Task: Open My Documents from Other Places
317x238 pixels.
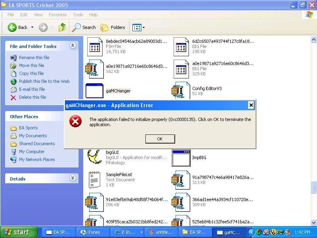Action: pyautogui.click(x=33, y=136)
